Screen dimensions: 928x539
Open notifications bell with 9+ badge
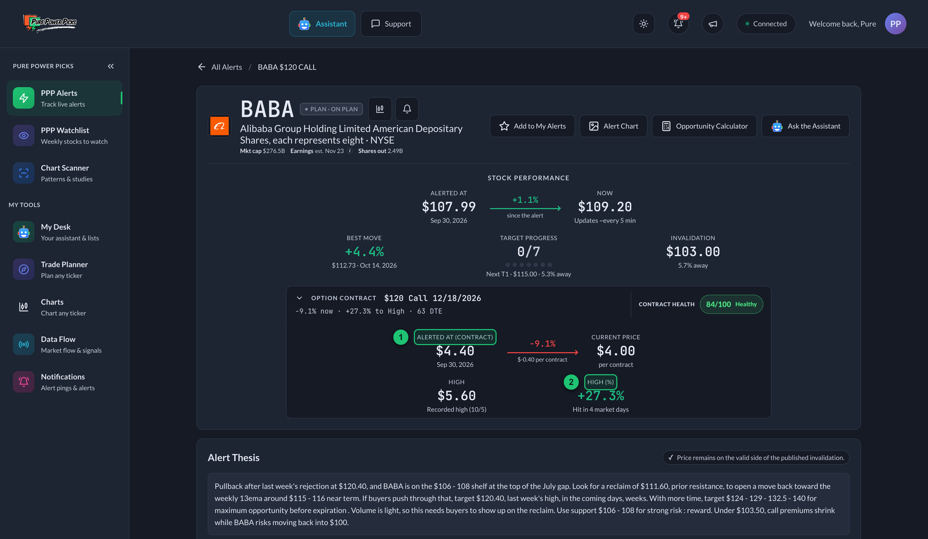pos(678,24)
